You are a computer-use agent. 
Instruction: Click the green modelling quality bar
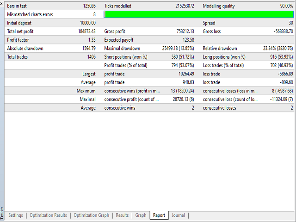(198, 14)
